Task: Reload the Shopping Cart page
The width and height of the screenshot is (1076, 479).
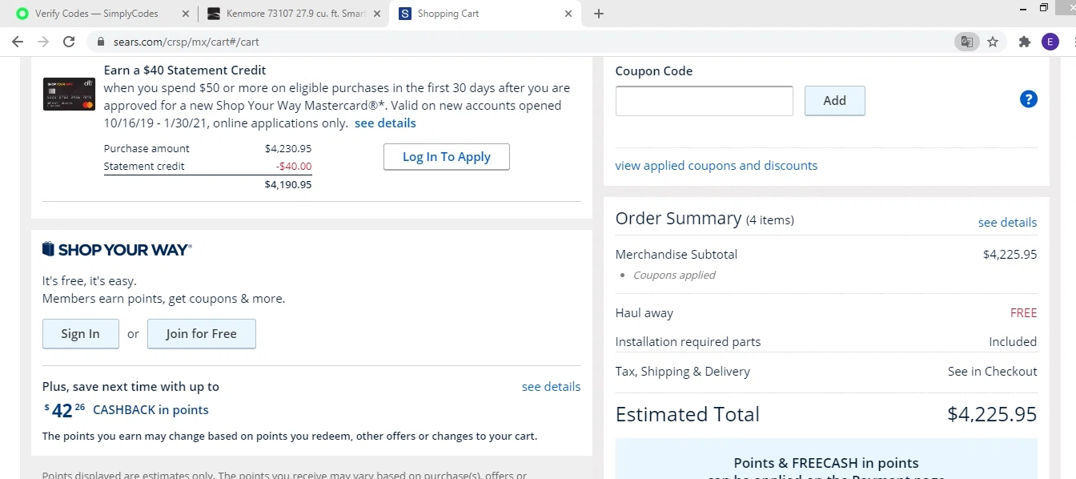Action: pyautogui.click(x=69, y=42)
